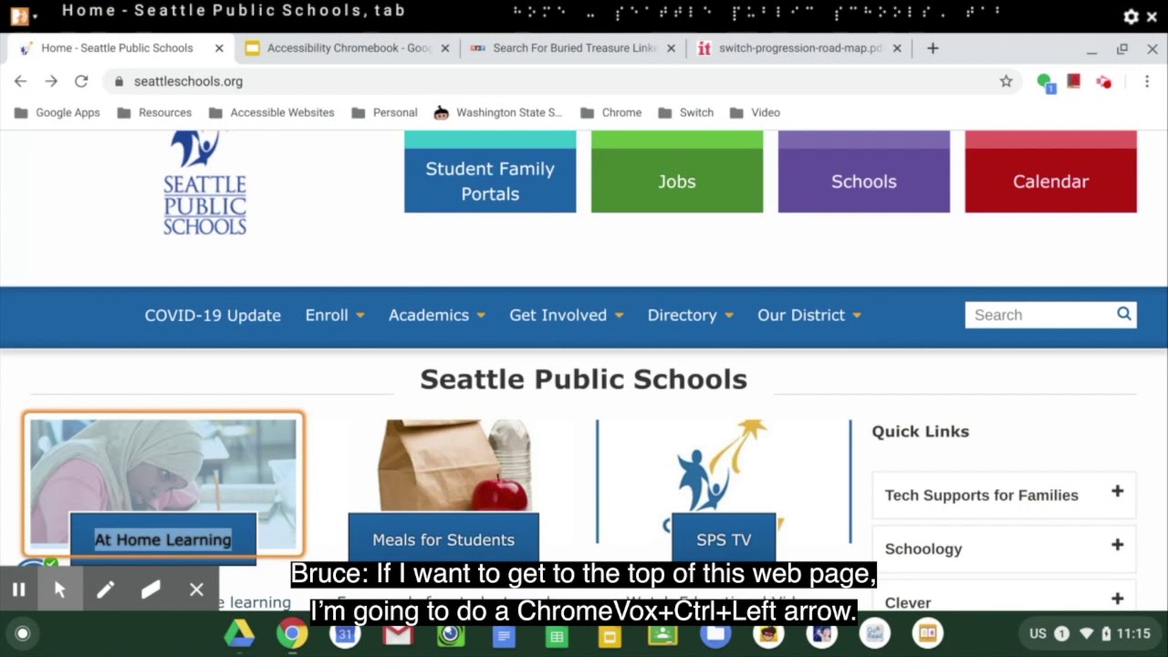
Task: Open the Chrome three-dot menu
Action: pyautogui.click(x=1147, y=81)
